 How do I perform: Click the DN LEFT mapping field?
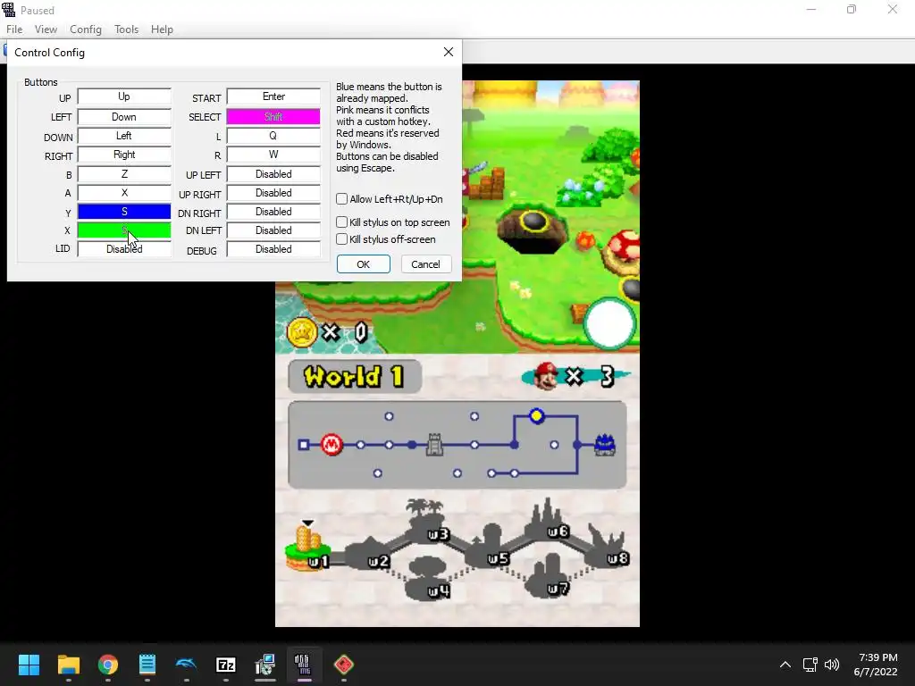(x=273, y=230)
